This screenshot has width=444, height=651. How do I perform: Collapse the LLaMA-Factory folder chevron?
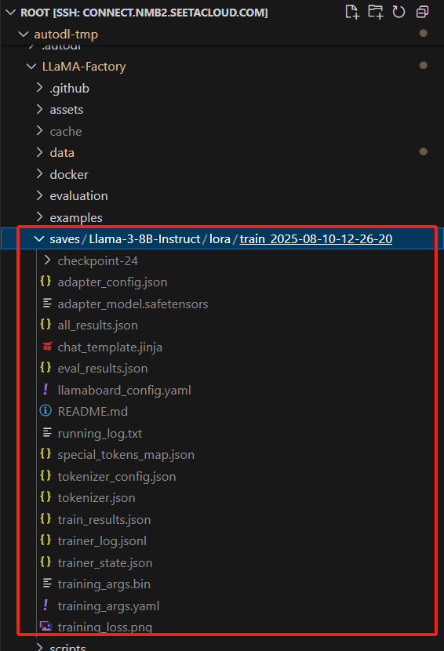(x=31, y=67)
